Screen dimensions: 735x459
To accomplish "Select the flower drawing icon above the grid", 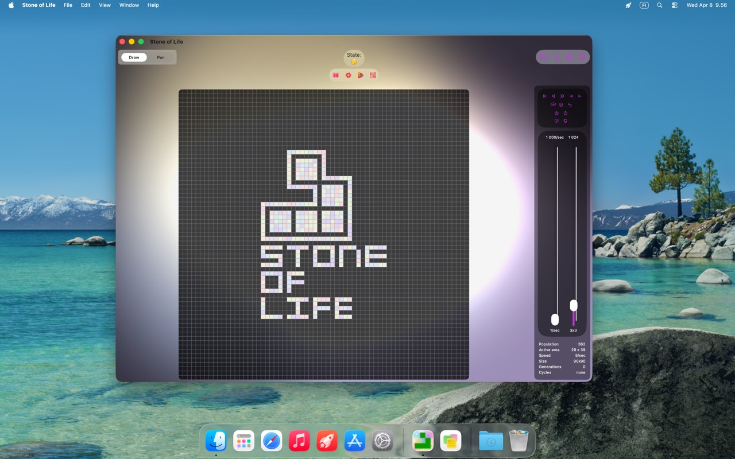I will point(347,75).
